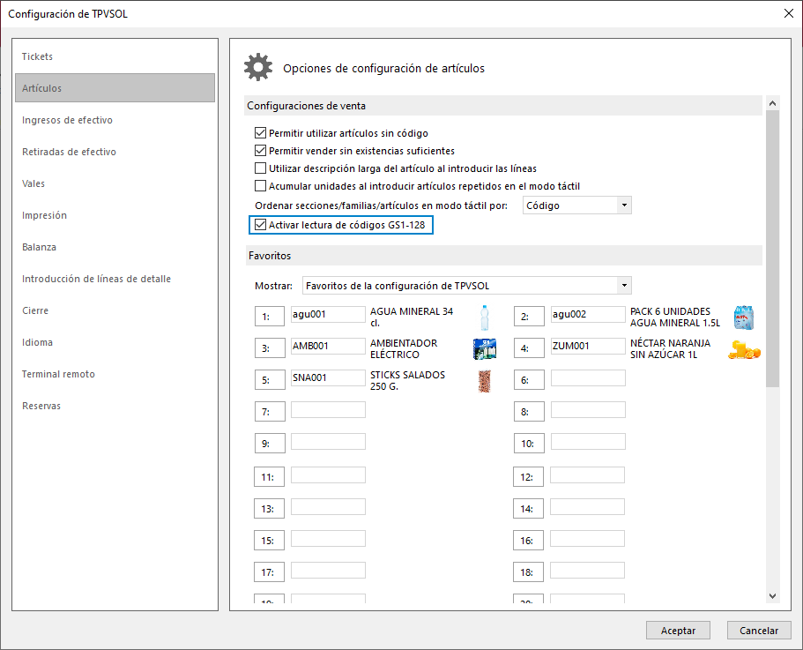Click favorite slot button 10:
The image size is (803, 650).
[529, 444]
